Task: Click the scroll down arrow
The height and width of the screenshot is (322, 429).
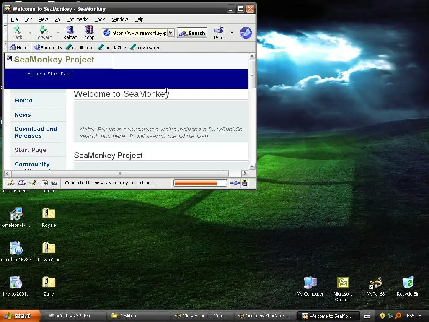Action: (x=252, y=166)
